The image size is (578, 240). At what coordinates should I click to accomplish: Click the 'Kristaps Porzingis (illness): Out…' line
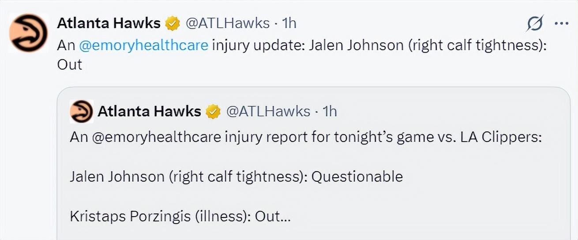pyautogui.click(x=180, y=217)
